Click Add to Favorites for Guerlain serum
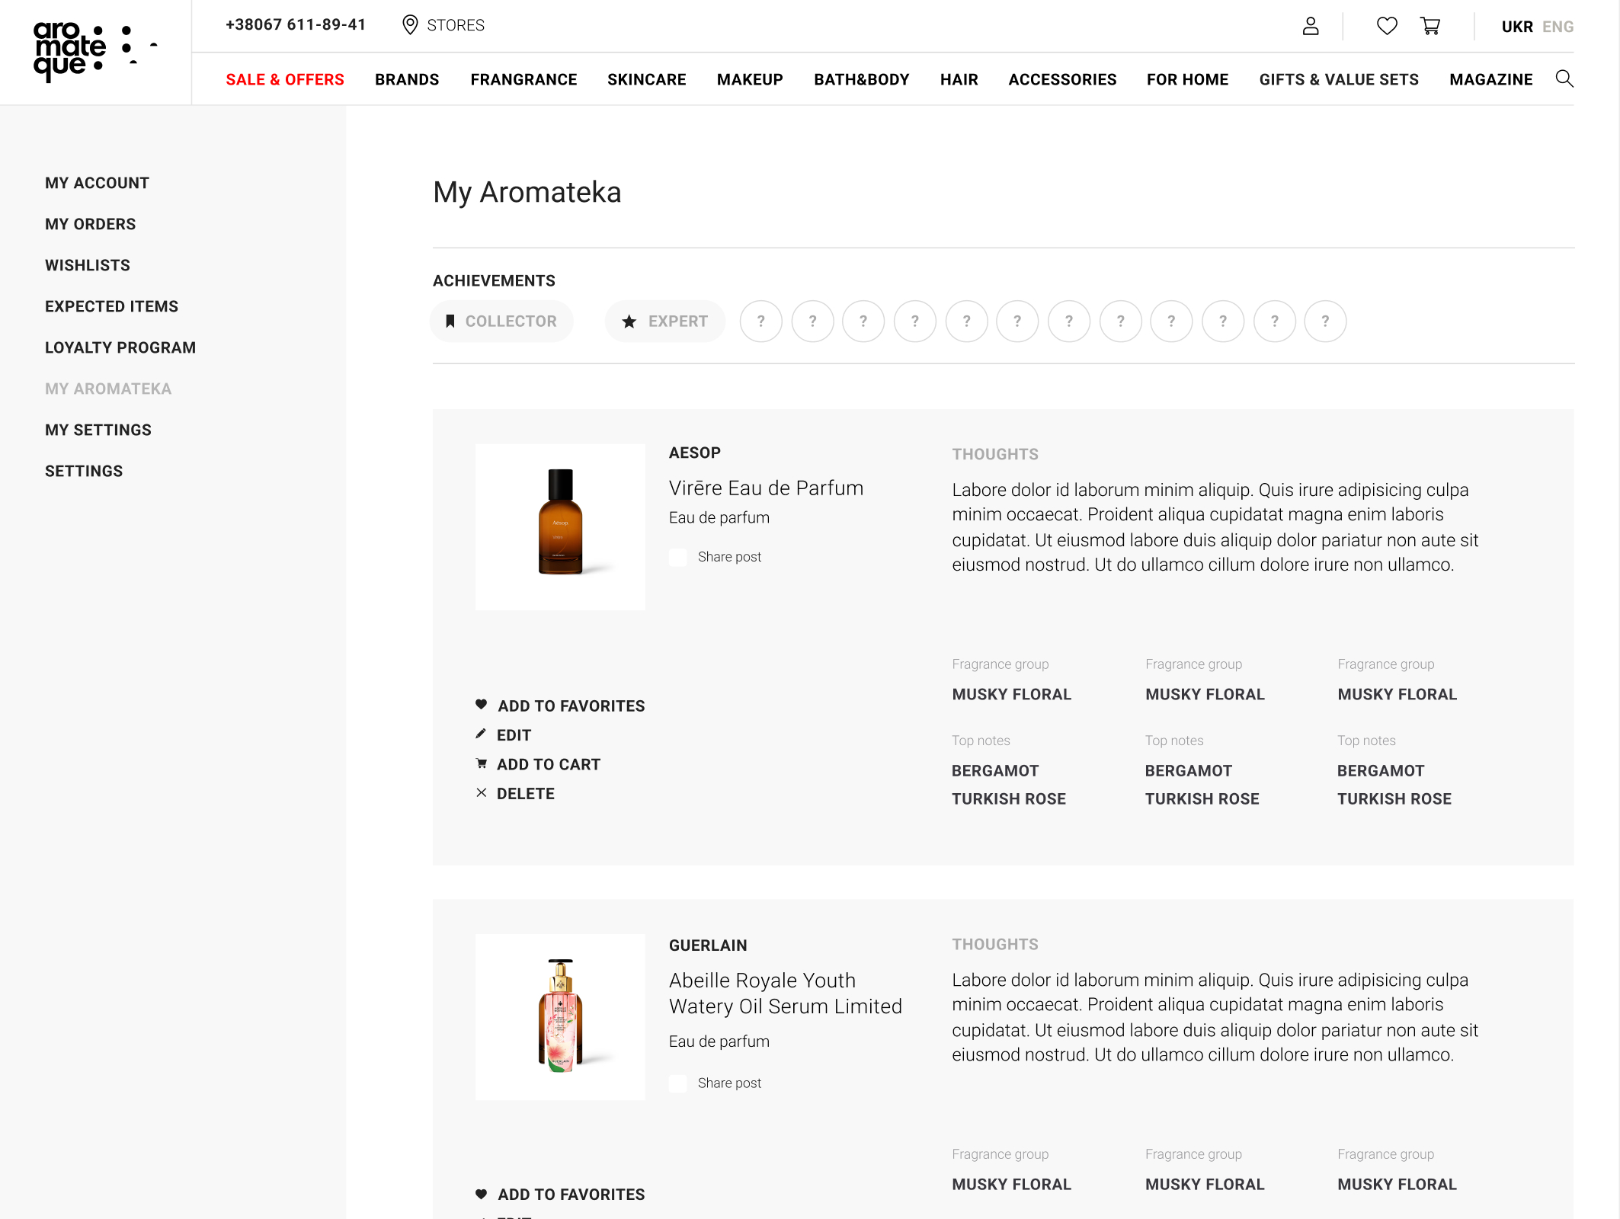 (571, 1195)
